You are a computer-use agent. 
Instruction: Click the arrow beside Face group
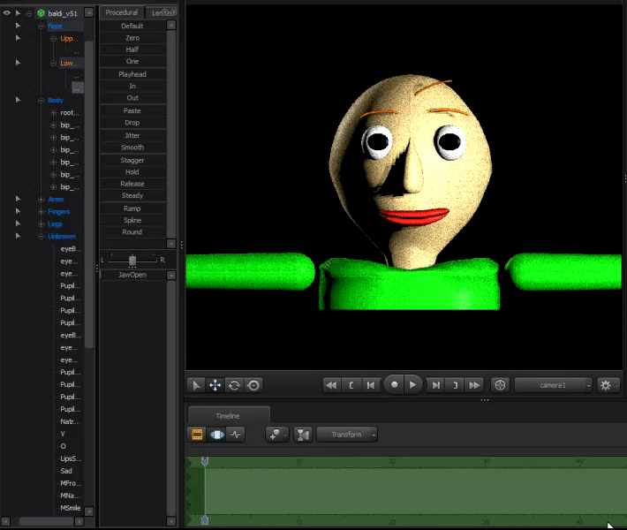(18, 26)
